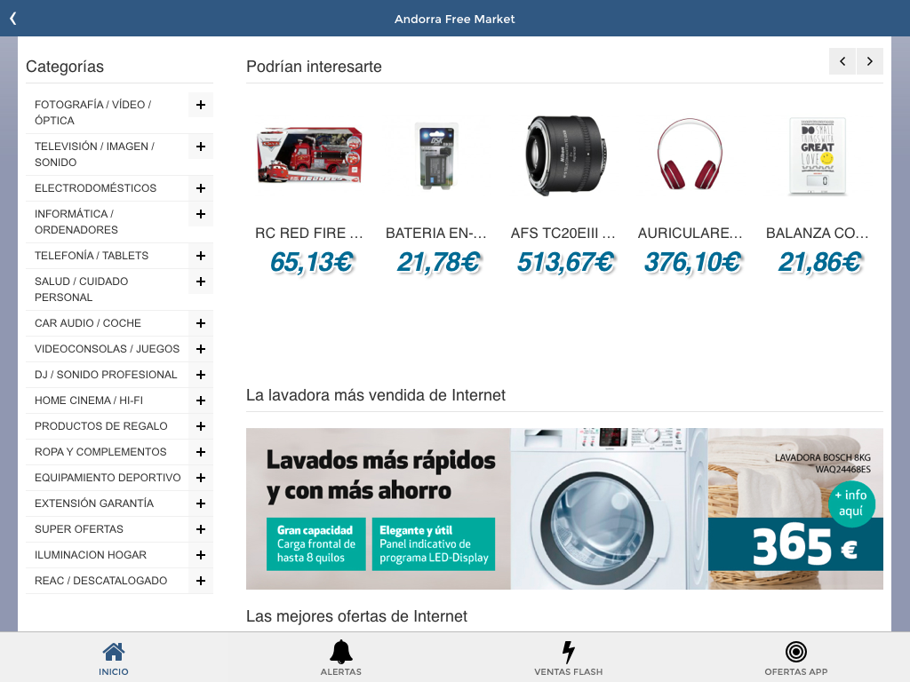Open Iluminacion Hogar category
This screenshot has height=682, width=910.
point(91,555)
